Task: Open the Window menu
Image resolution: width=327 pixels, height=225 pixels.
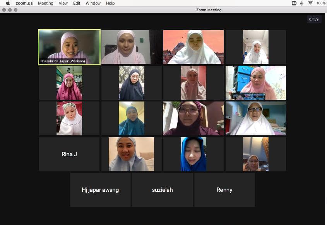Action: (x=93, y=3)
